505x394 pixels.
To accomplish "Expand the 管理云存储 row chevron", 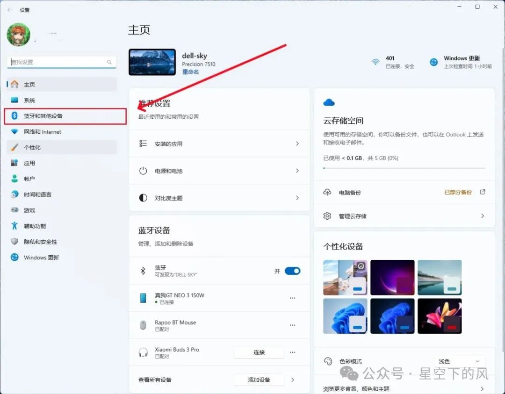I will [483, 215].
